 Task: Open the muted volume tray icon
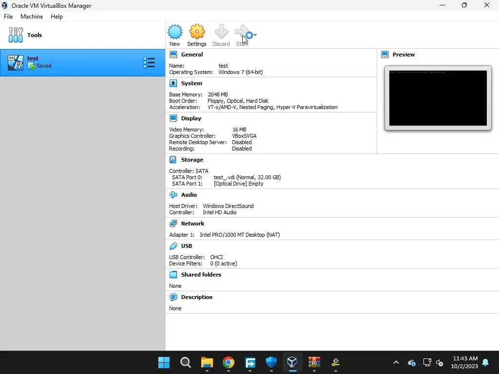point(440,362)
